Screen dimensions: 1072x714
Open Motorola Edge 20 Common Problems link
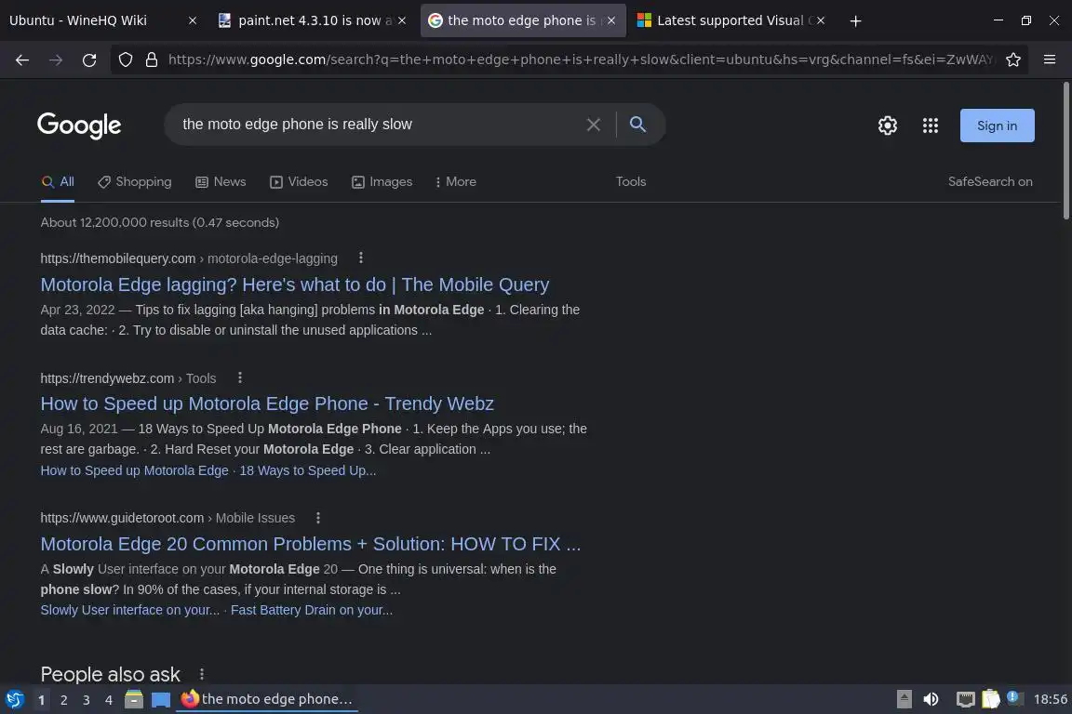pos(311,544)
